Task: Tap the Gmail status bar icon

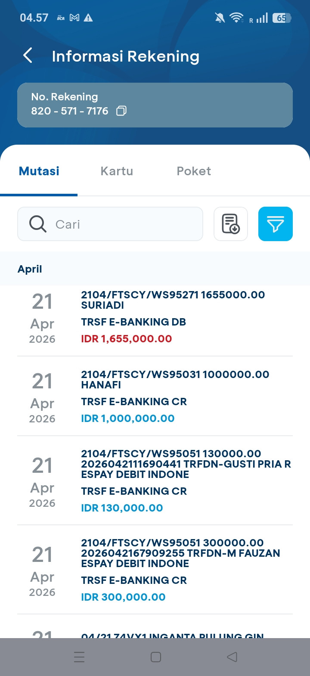Action: 74,18
